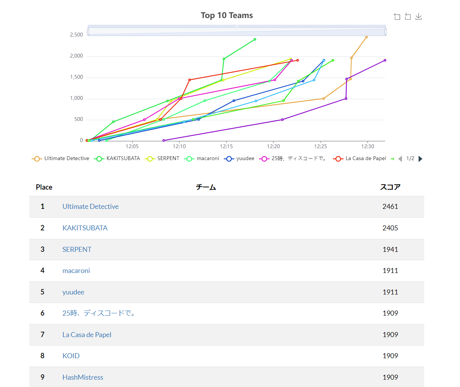Click the スコア column header
This screenshot has width=460, height=387.
390,187
